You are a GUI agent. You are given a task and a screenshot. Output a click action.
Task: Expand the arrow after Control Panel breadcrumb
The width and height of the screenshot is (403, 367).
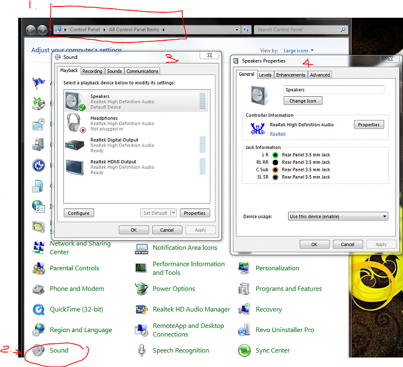[x=104, y=30]
